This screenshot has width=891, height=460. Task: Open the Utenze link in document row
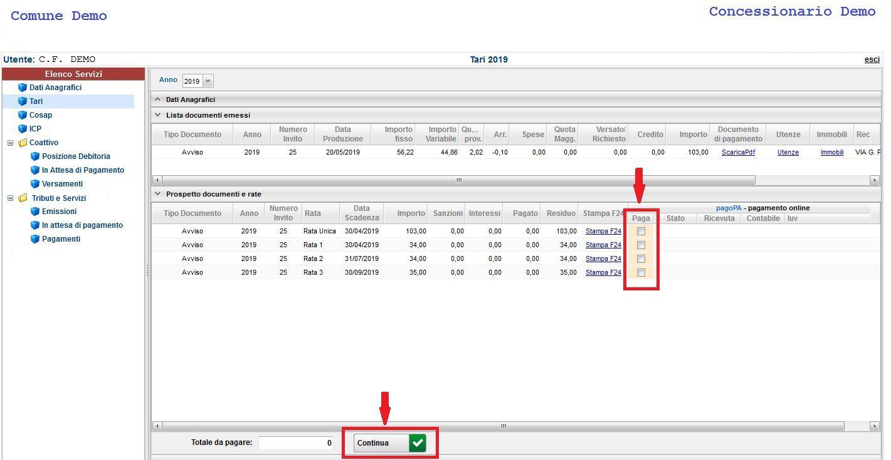coord(788,152)
